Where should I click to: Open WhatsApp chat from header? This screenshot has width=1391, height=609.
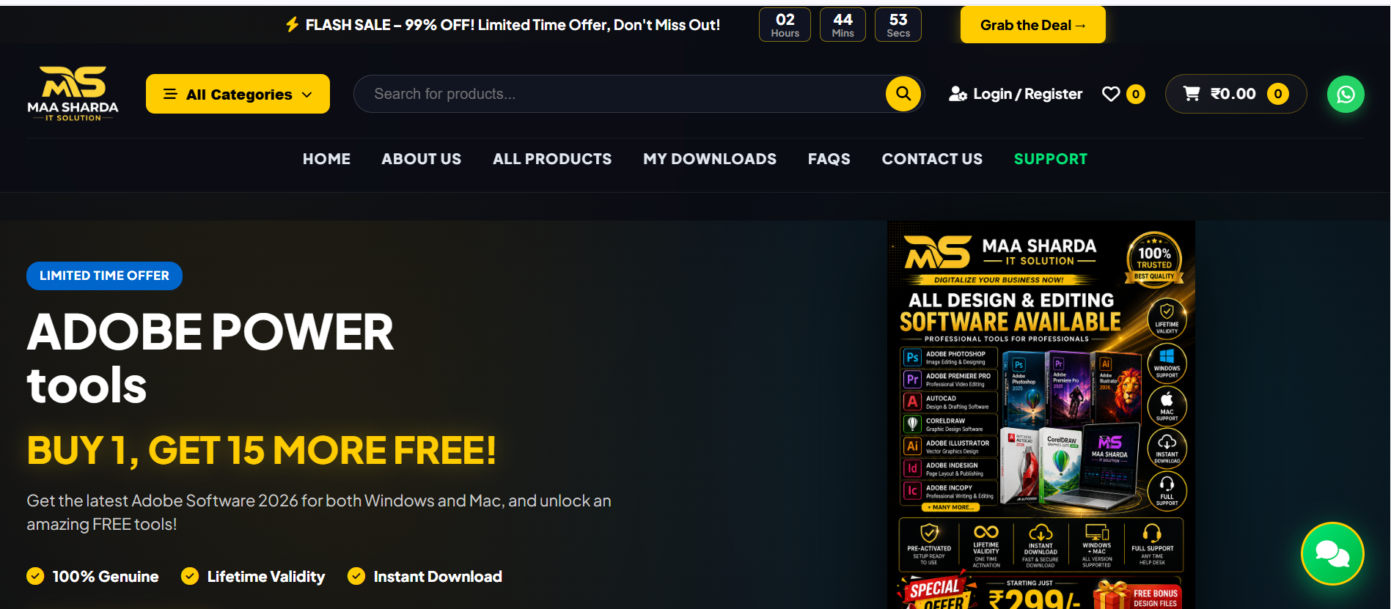(x=1346, y=94)
